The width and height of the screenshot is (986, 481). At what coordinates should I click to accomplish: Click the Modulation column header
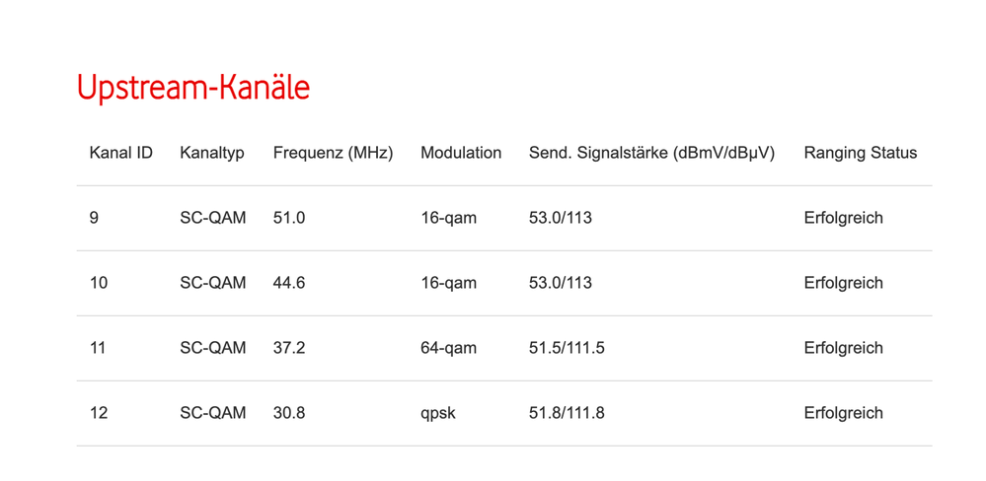click(461, 153)
